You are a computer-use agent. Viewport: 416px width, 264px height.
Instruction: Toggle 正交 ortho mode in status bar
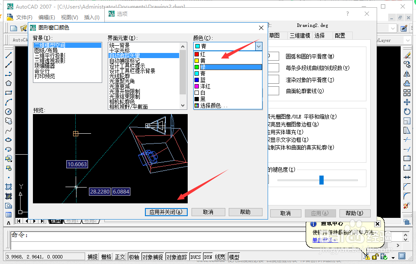coord(120,257)
